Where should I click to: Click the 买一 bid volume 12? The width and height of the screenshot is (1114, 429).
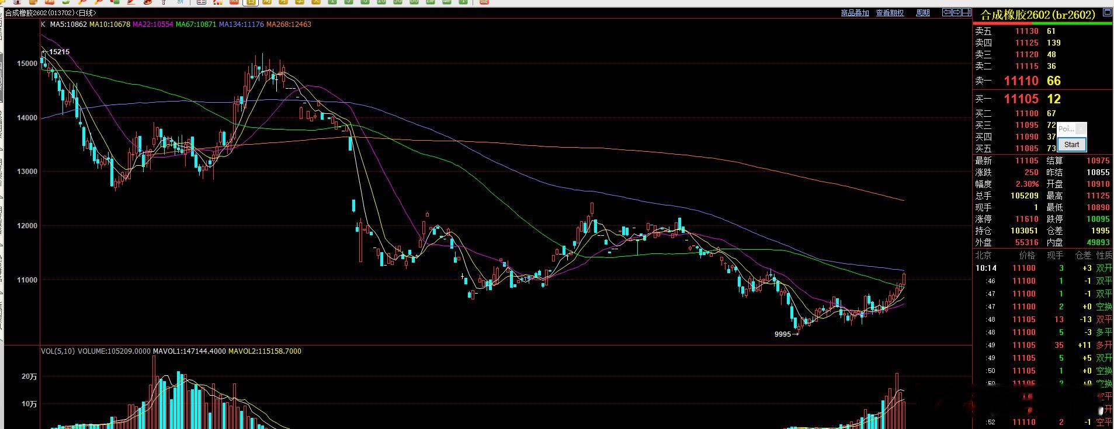pyautogui.click(x=1054, y=99)
